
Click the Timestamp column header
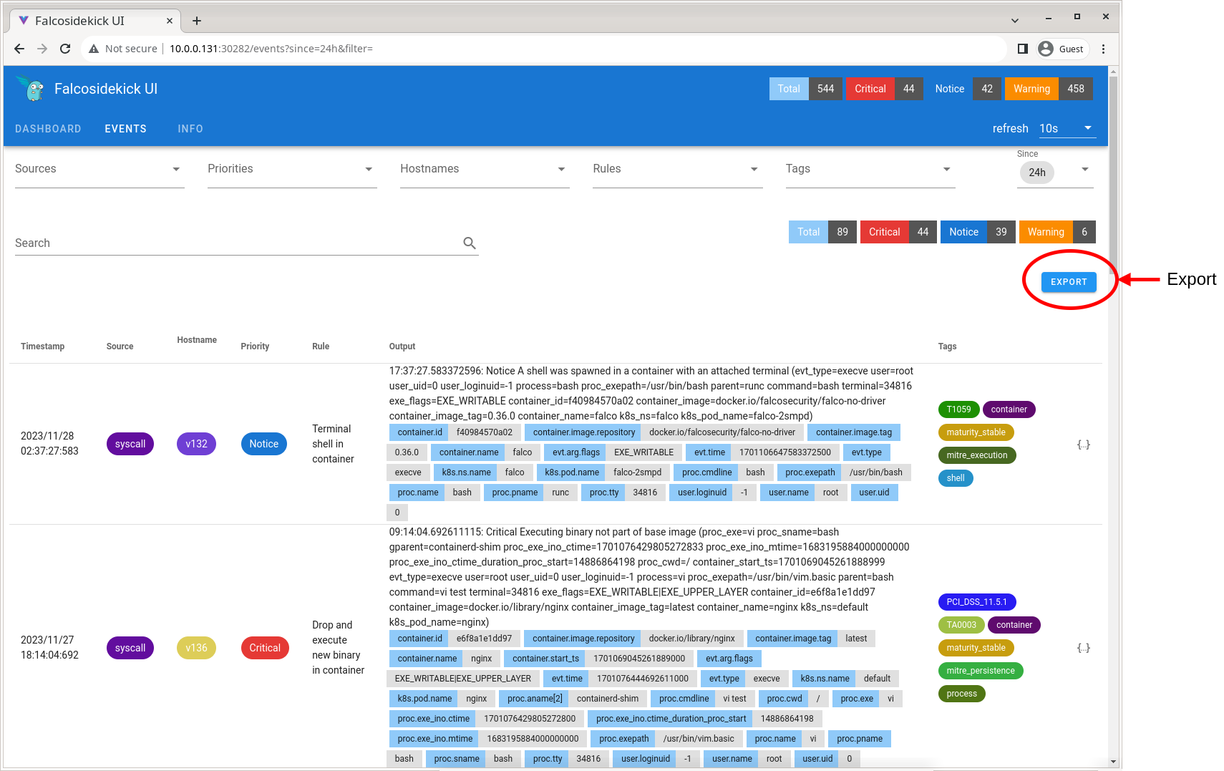click(42, 346)
